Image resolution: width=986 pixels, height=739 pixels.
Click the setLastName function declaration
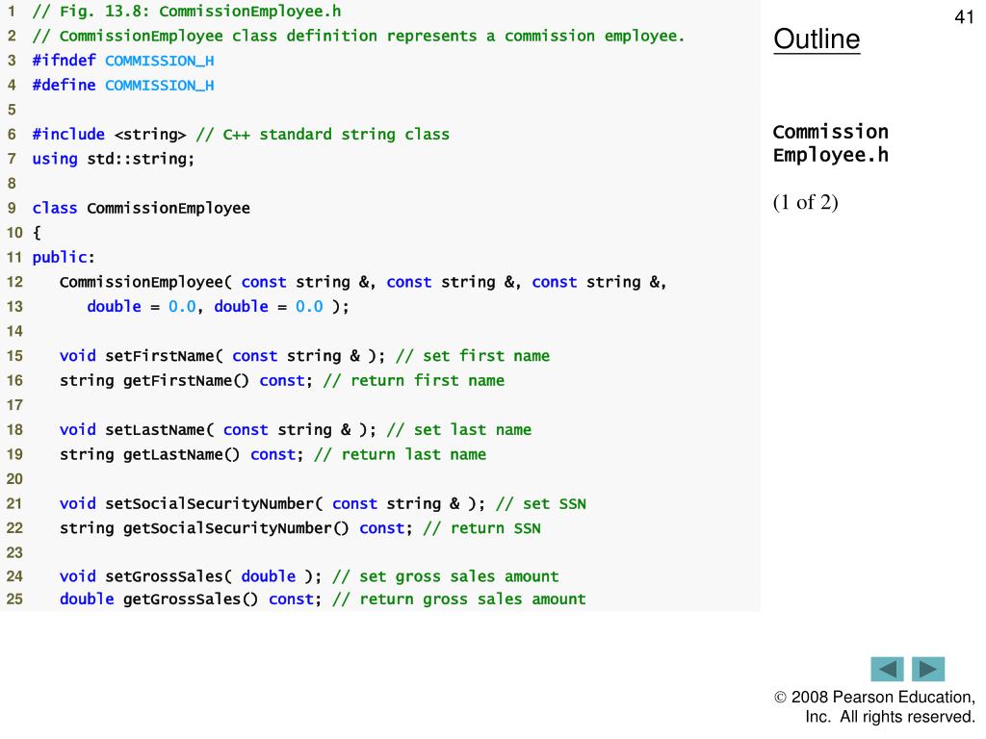(x=218, y=430)
